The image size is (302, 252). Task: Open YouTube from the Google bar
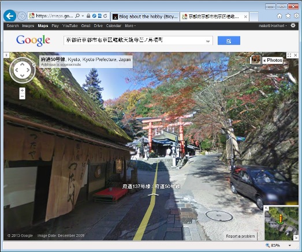pyautogui.click(x=70, y=25)
